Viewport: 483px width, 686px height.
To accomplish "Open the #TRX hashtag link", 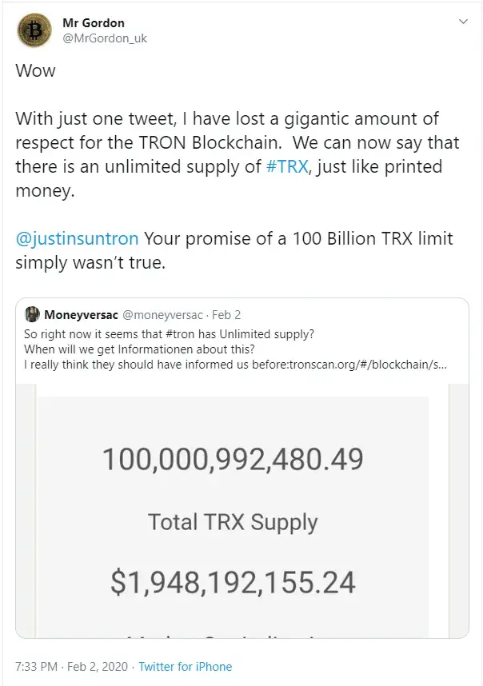I will click(289, 166).
